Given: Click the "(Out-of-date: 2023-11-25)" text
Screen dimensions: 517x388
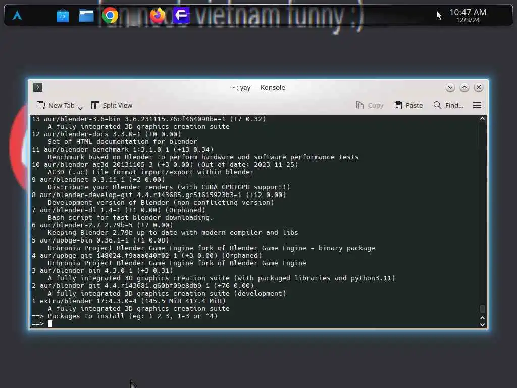Looking at the screenshot, I should (x=247, y=164).
